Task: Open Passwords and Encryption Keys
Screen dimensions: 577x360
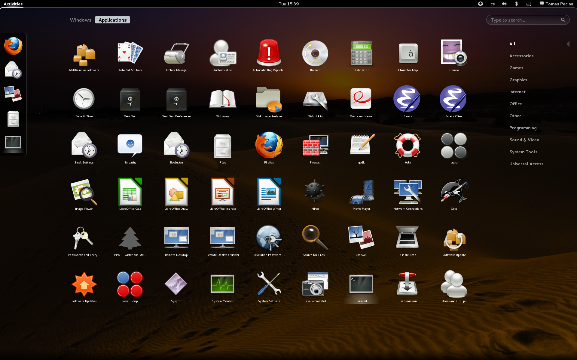Action: pos(84,241)
